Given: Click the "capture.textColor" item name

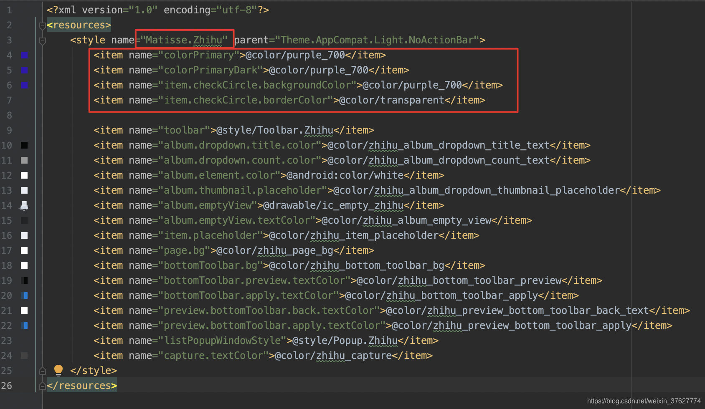Looking at the screenshot, I should click(x=213, y=356).
